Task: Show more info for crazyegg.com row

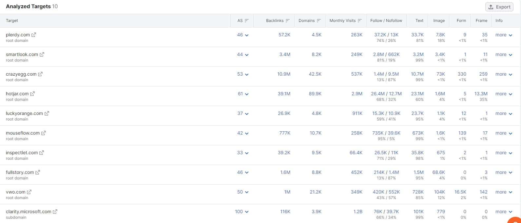Action: [504, 74]
